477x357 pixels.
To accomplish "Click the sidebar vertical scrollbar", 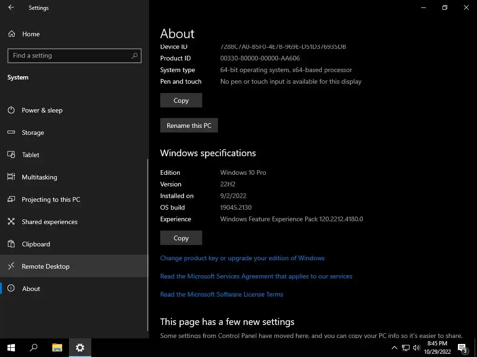I will coord(148,245).
